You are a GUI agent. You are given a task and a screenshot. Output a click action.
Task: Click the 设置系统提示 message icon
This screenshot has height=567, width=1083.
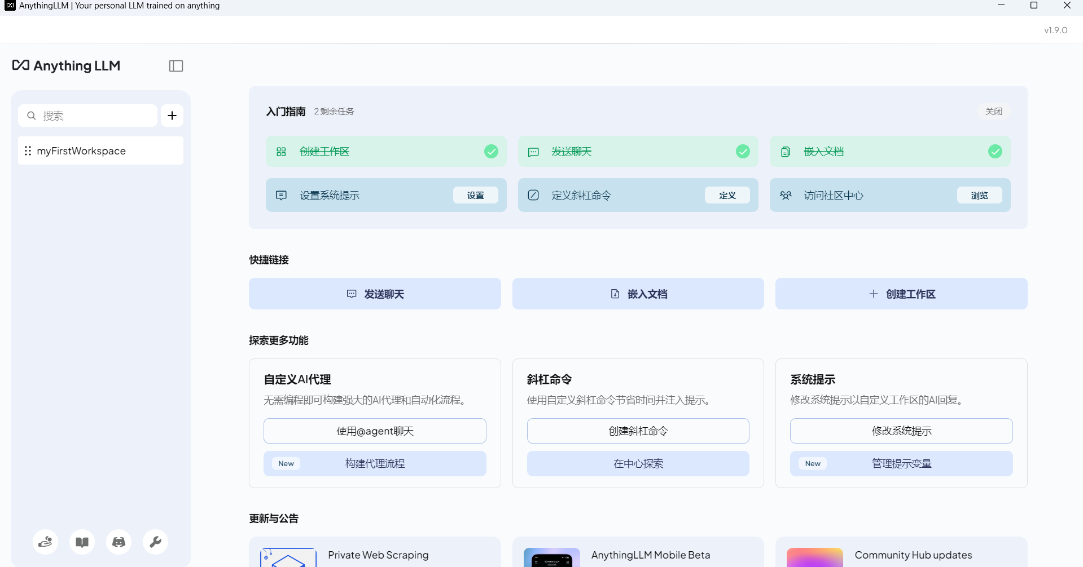tap(281, 196)
